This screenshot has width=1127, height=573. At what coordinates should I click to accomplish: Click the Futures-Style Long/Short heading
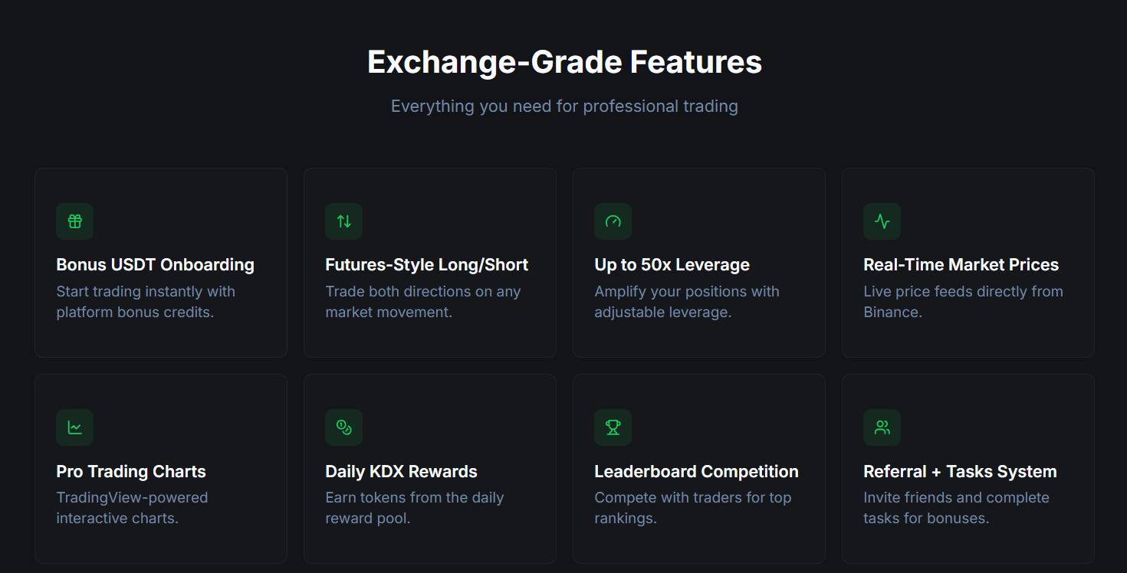pos(427,264)
